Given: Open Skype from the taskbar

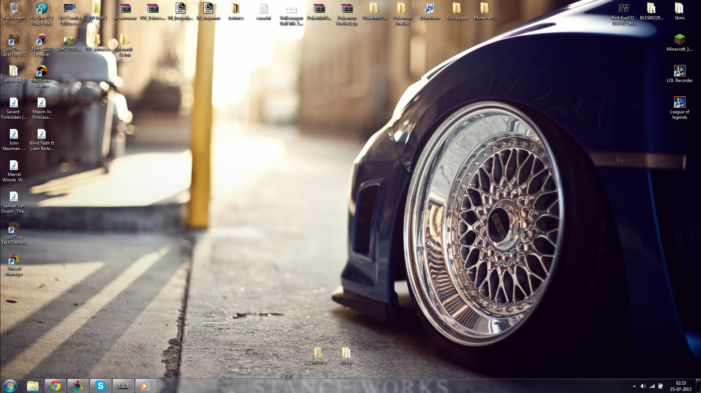Looking at the screenshot, I should (100, 386).
